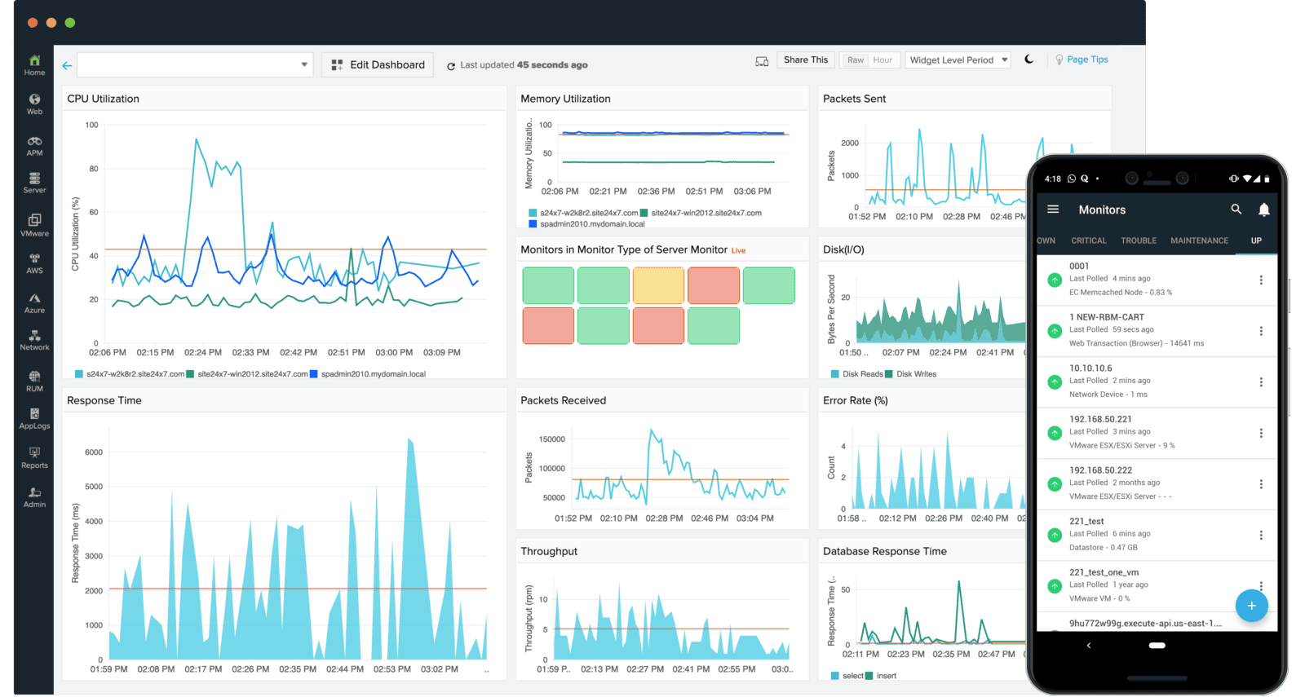Expand the Widget Level Period dropdown
The height and width of the screenshot is (697, 1305).
[x=958, y=60]
